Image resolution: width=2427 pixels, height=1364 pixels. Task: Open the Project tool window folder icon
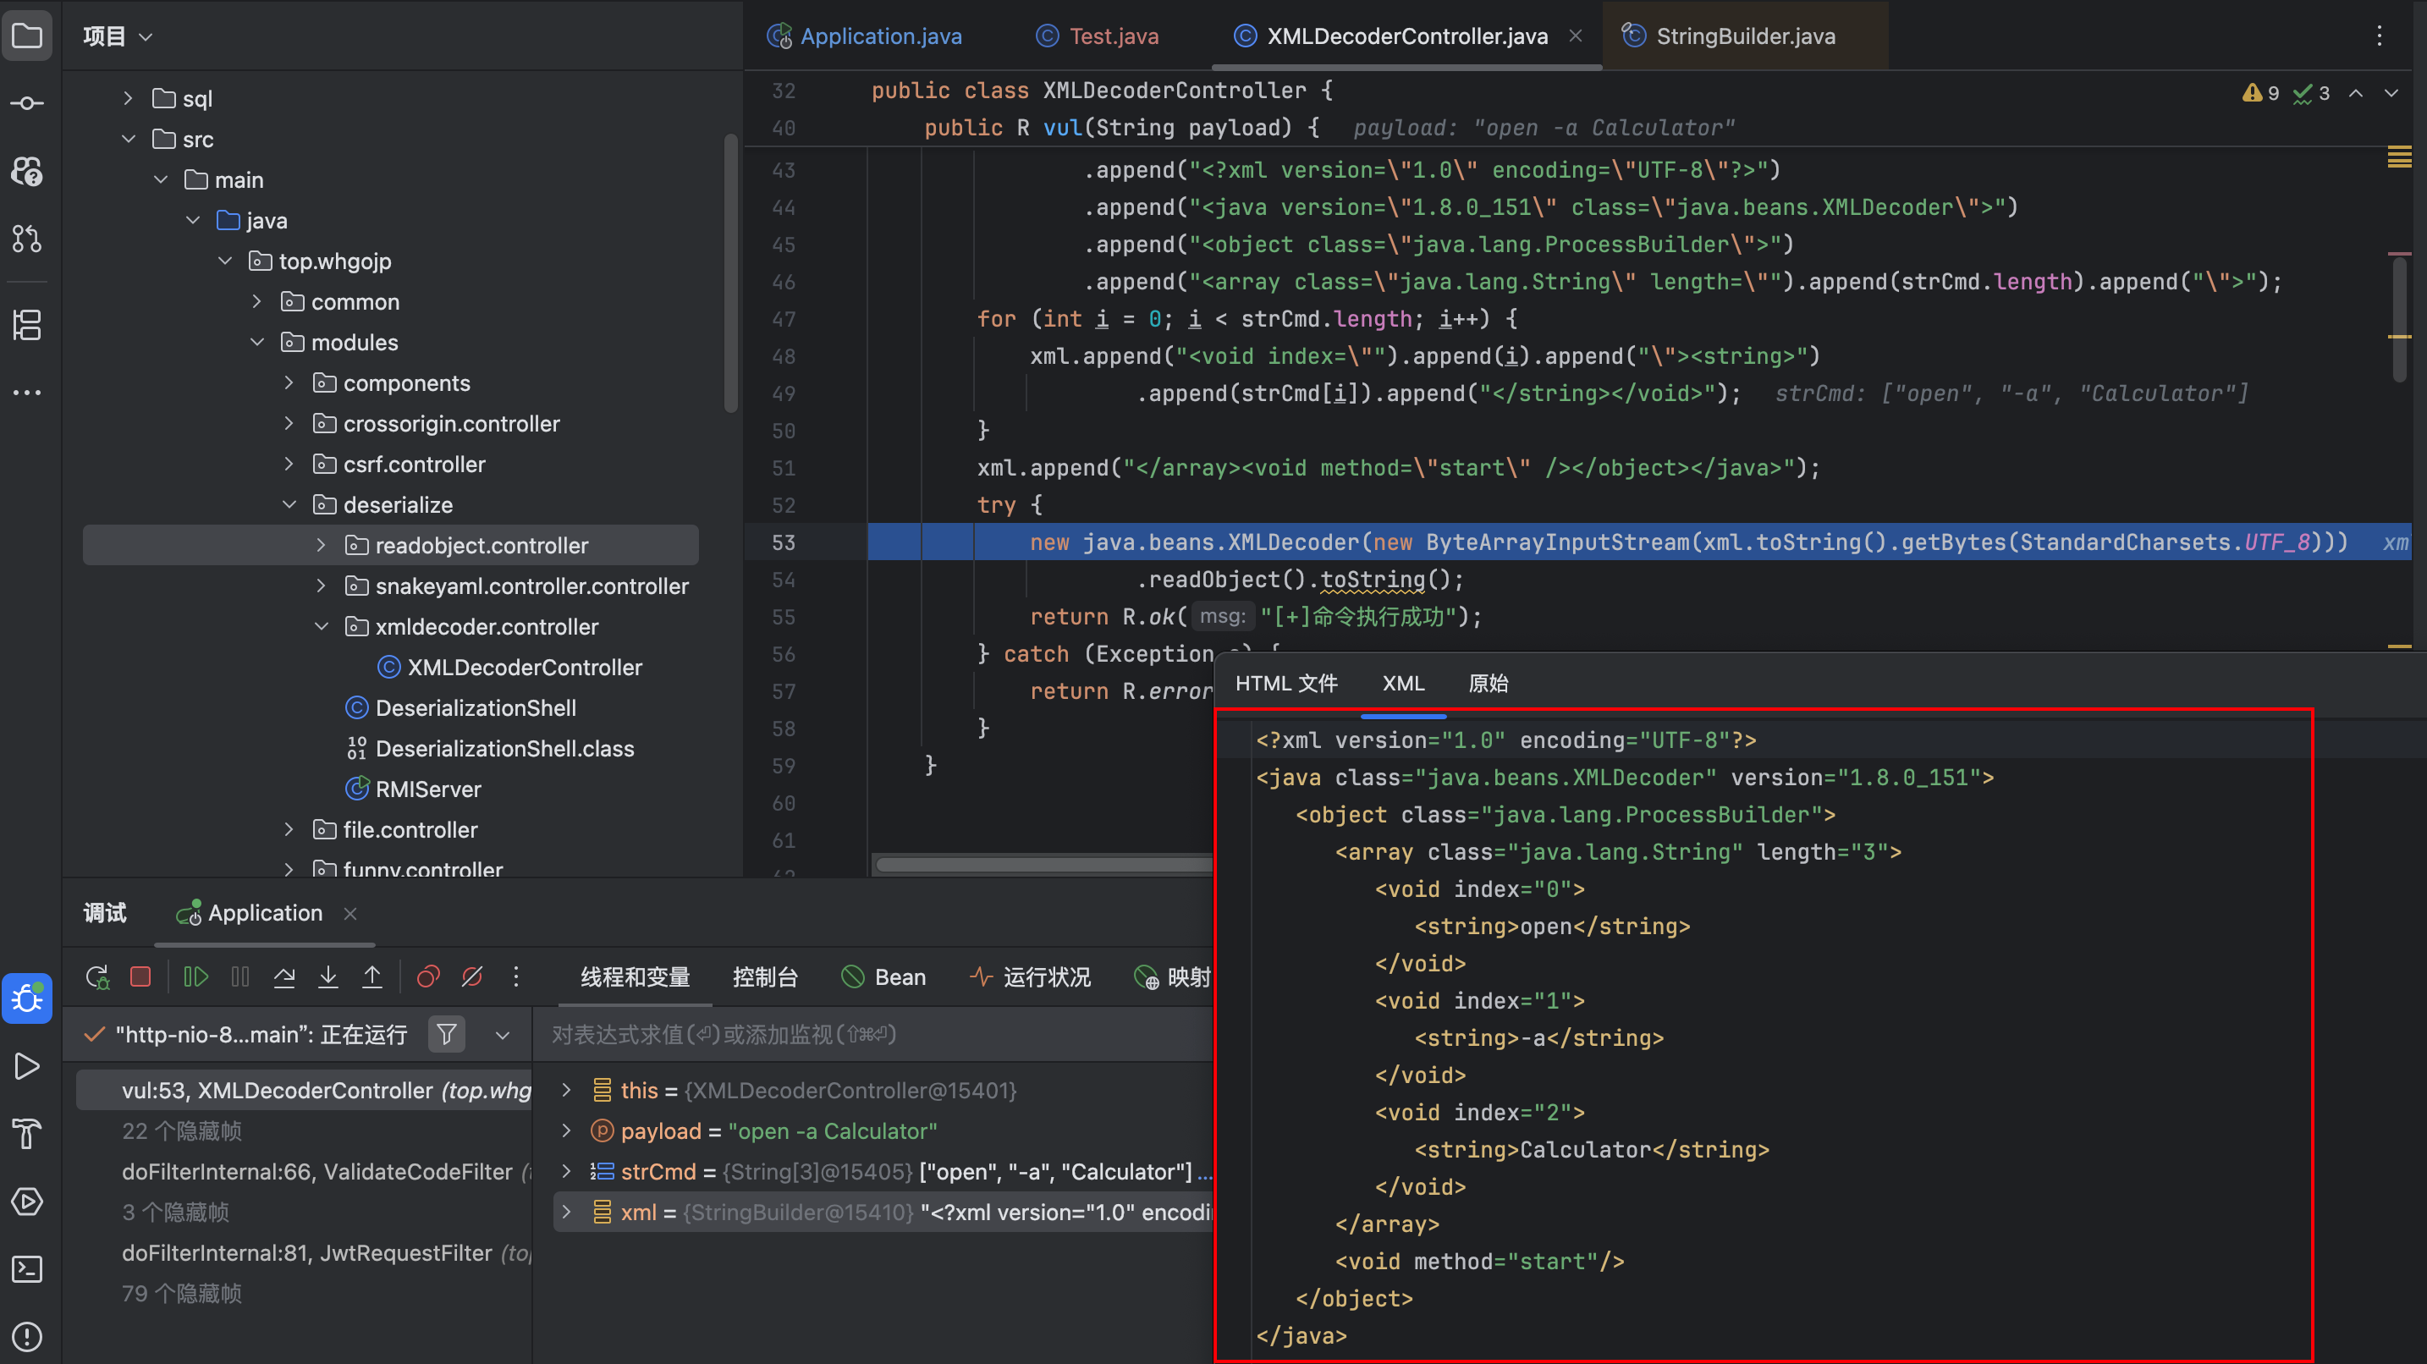pyautogui.click(x=27, y=36)
